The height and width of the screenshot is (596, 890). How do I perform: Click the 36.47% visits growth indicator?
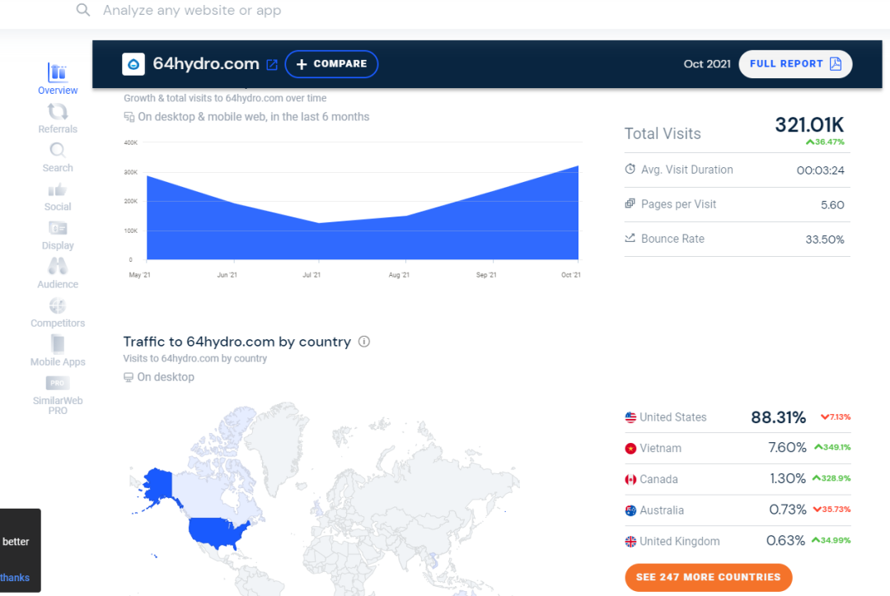coord(825,142)
